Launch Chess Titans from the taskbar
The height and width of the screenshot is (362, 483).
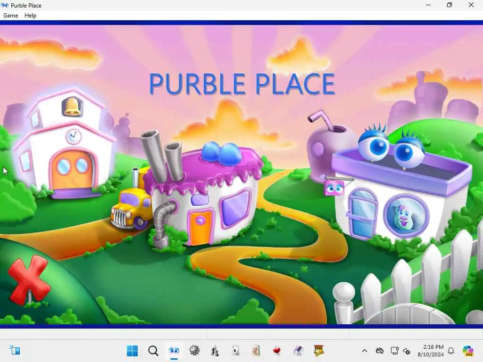pyautogui.click(x=215, y=351)
